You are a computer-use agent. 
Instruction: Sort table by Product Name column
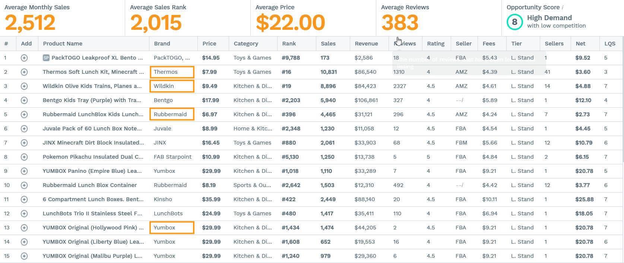pyautogui.click(x=63, y=44)
